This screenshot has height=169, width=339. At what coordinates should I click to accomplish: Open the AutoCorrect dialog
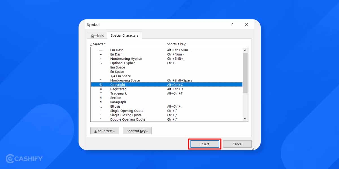click(x=105, y=130)
